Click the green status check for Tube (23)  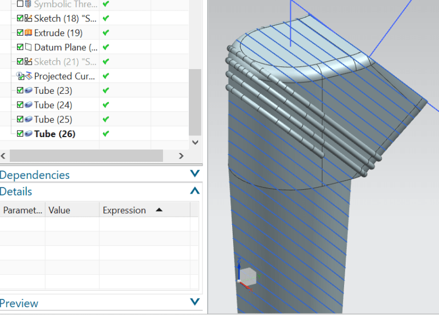[x=105, y=90]
